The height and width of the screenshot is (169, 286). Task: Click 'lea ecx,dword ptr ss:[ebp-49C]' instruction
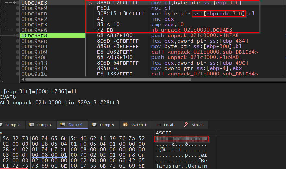coord(200,63)
